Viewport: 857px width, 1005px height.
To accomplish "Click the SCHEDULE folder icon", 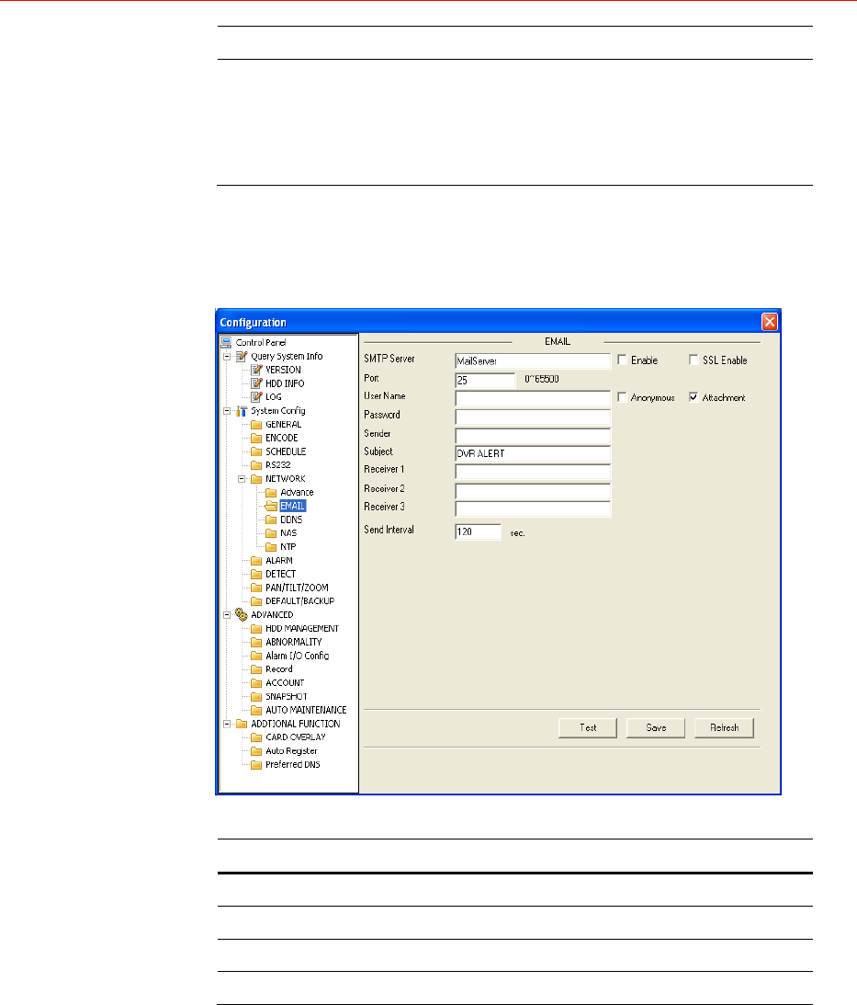I will (x=256, y=451).
